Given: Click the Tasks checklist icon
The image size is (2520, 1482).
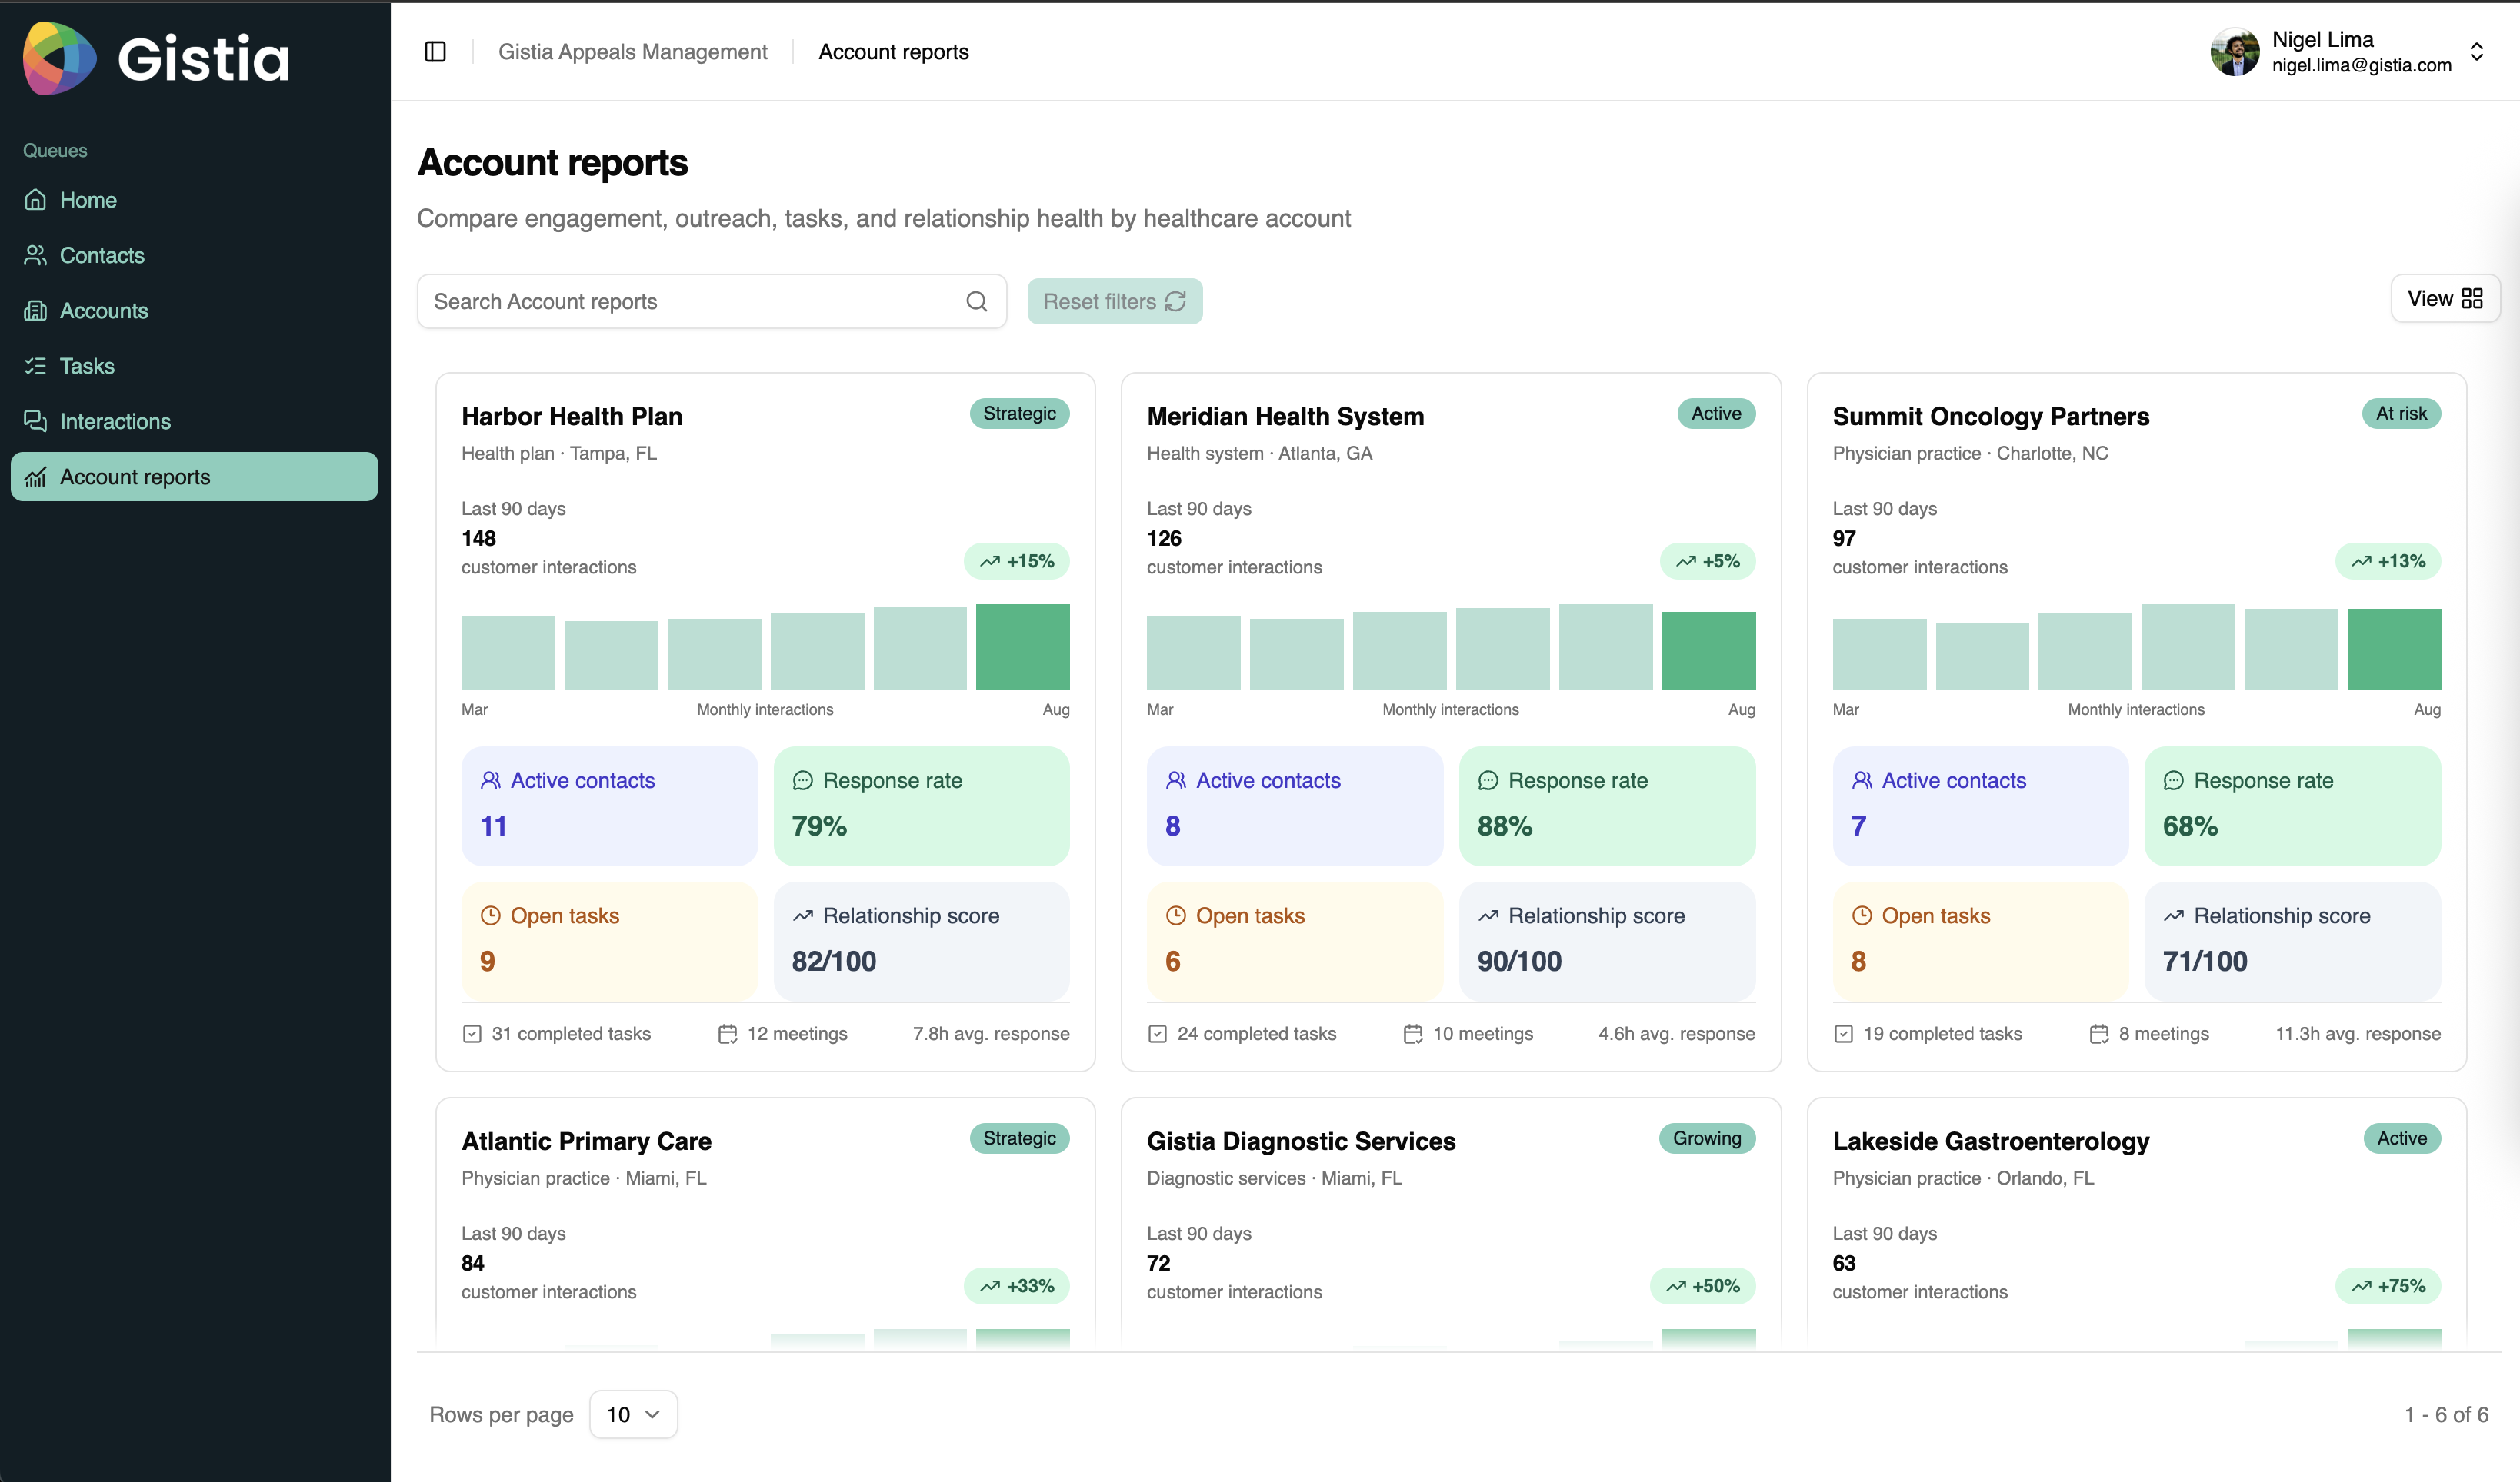Looking at the screenshot, I should [35, 366].
